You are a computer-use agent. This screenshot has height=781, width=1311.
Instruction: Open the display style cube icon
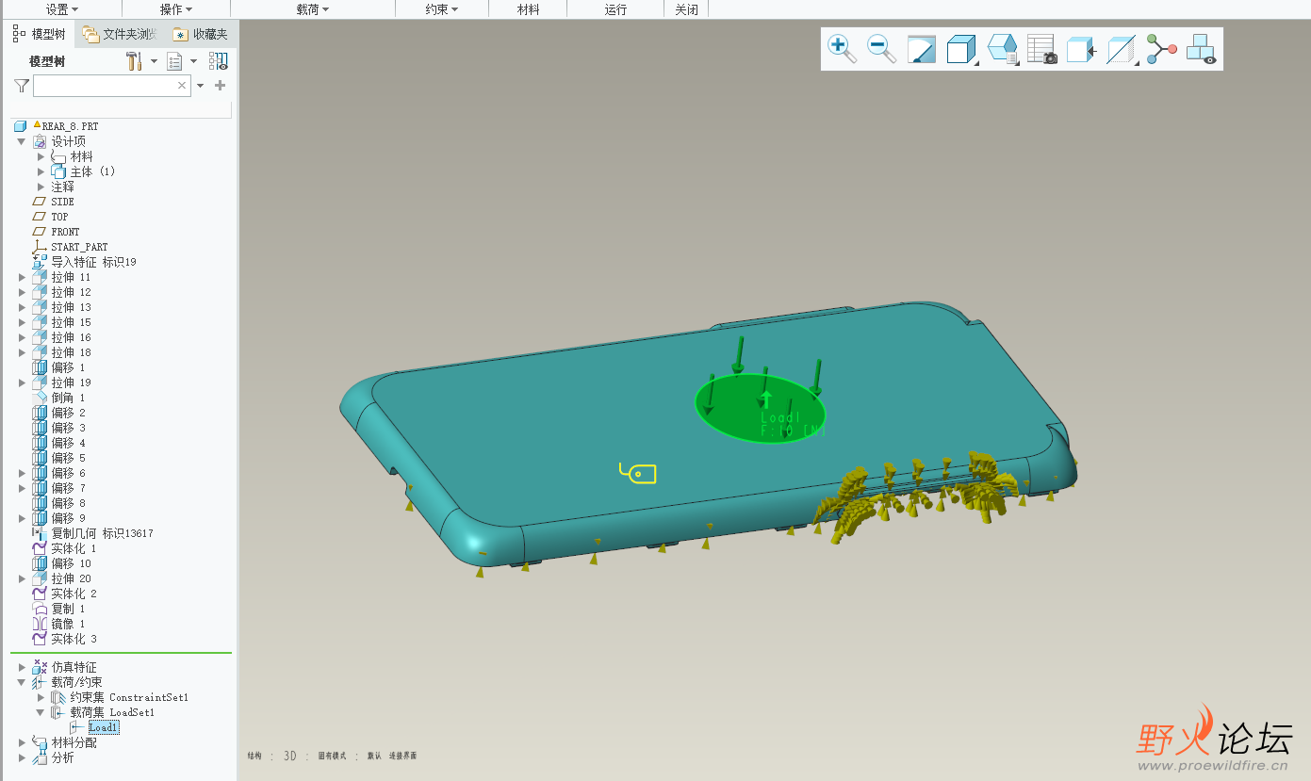click(x=960, y=49)
